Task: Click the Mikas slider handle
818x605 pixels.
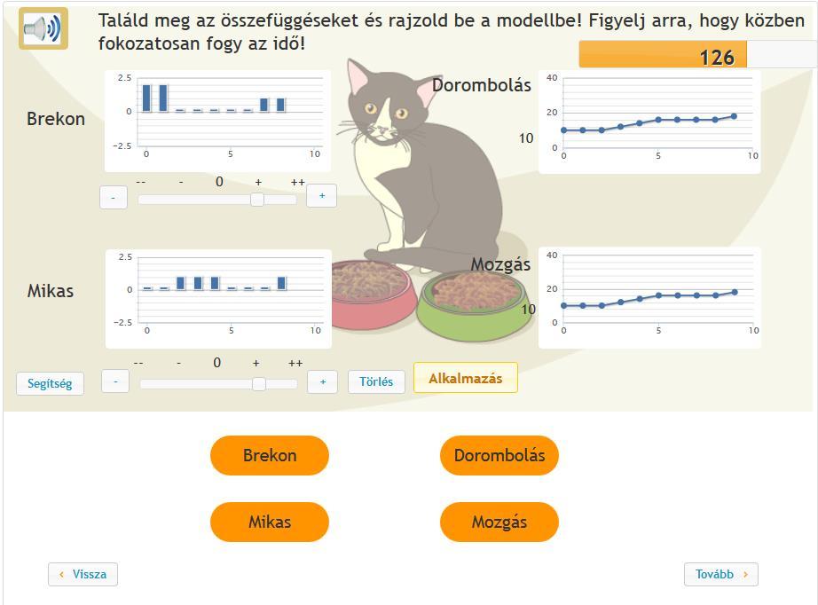Action: [259, 384]
